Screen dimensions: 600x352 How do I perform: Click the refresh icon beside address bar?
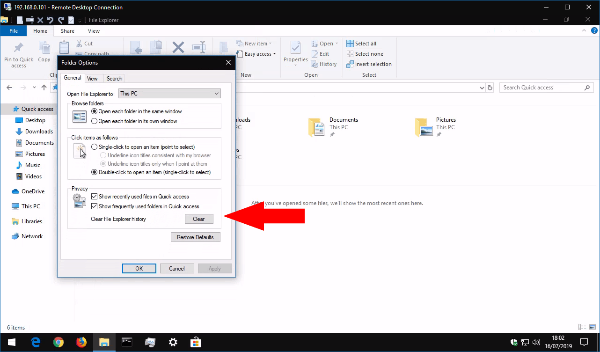tap(490, 88)
